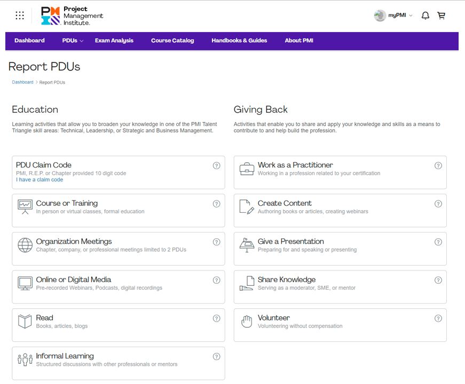Show help for PDU Claim Code
Image resolution: width=465 pixels, height=384 pixels.
[x=216, y=165]
